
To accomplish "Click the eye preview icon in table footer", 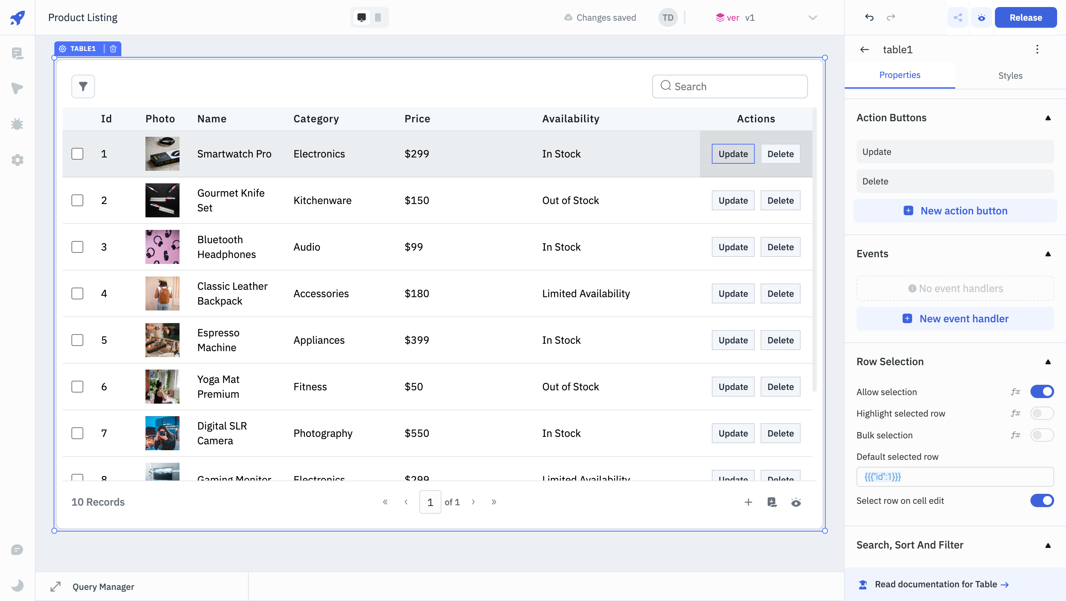I will tap(797, 502).
